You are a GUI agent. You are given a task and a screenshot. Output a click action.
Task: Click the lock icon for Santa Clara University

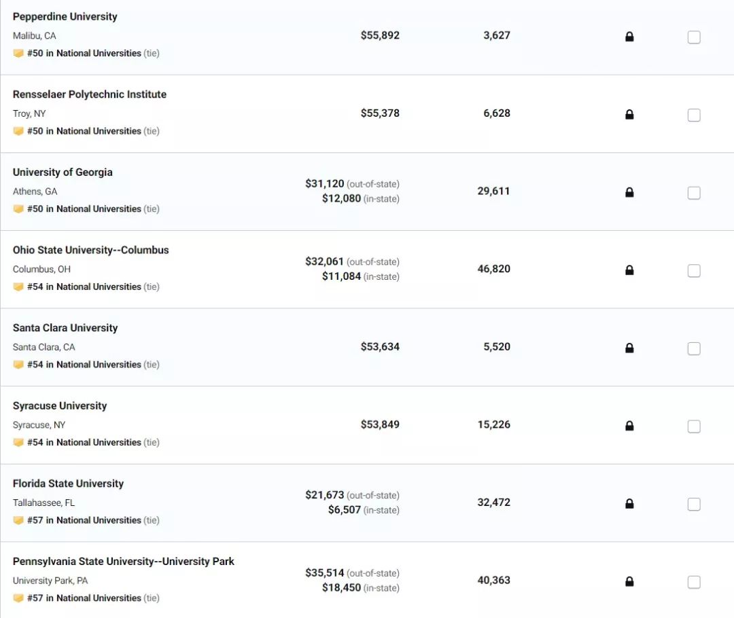(x=629, y=348)
